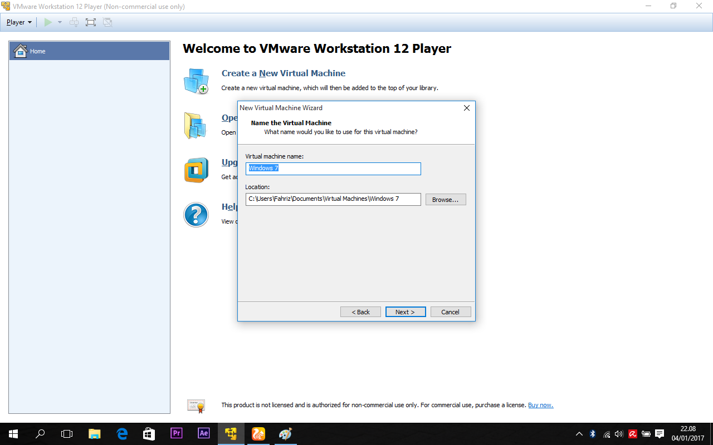Expand the power options dropdown arrow
The height and width of the screenshot is (445, 713).
(x=60, y=22)
